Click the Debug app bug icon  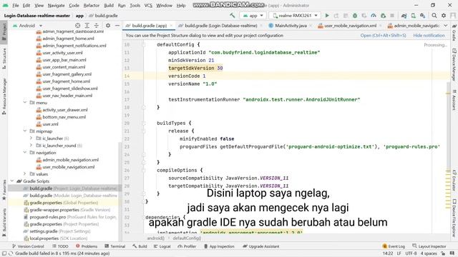(355, 16)
